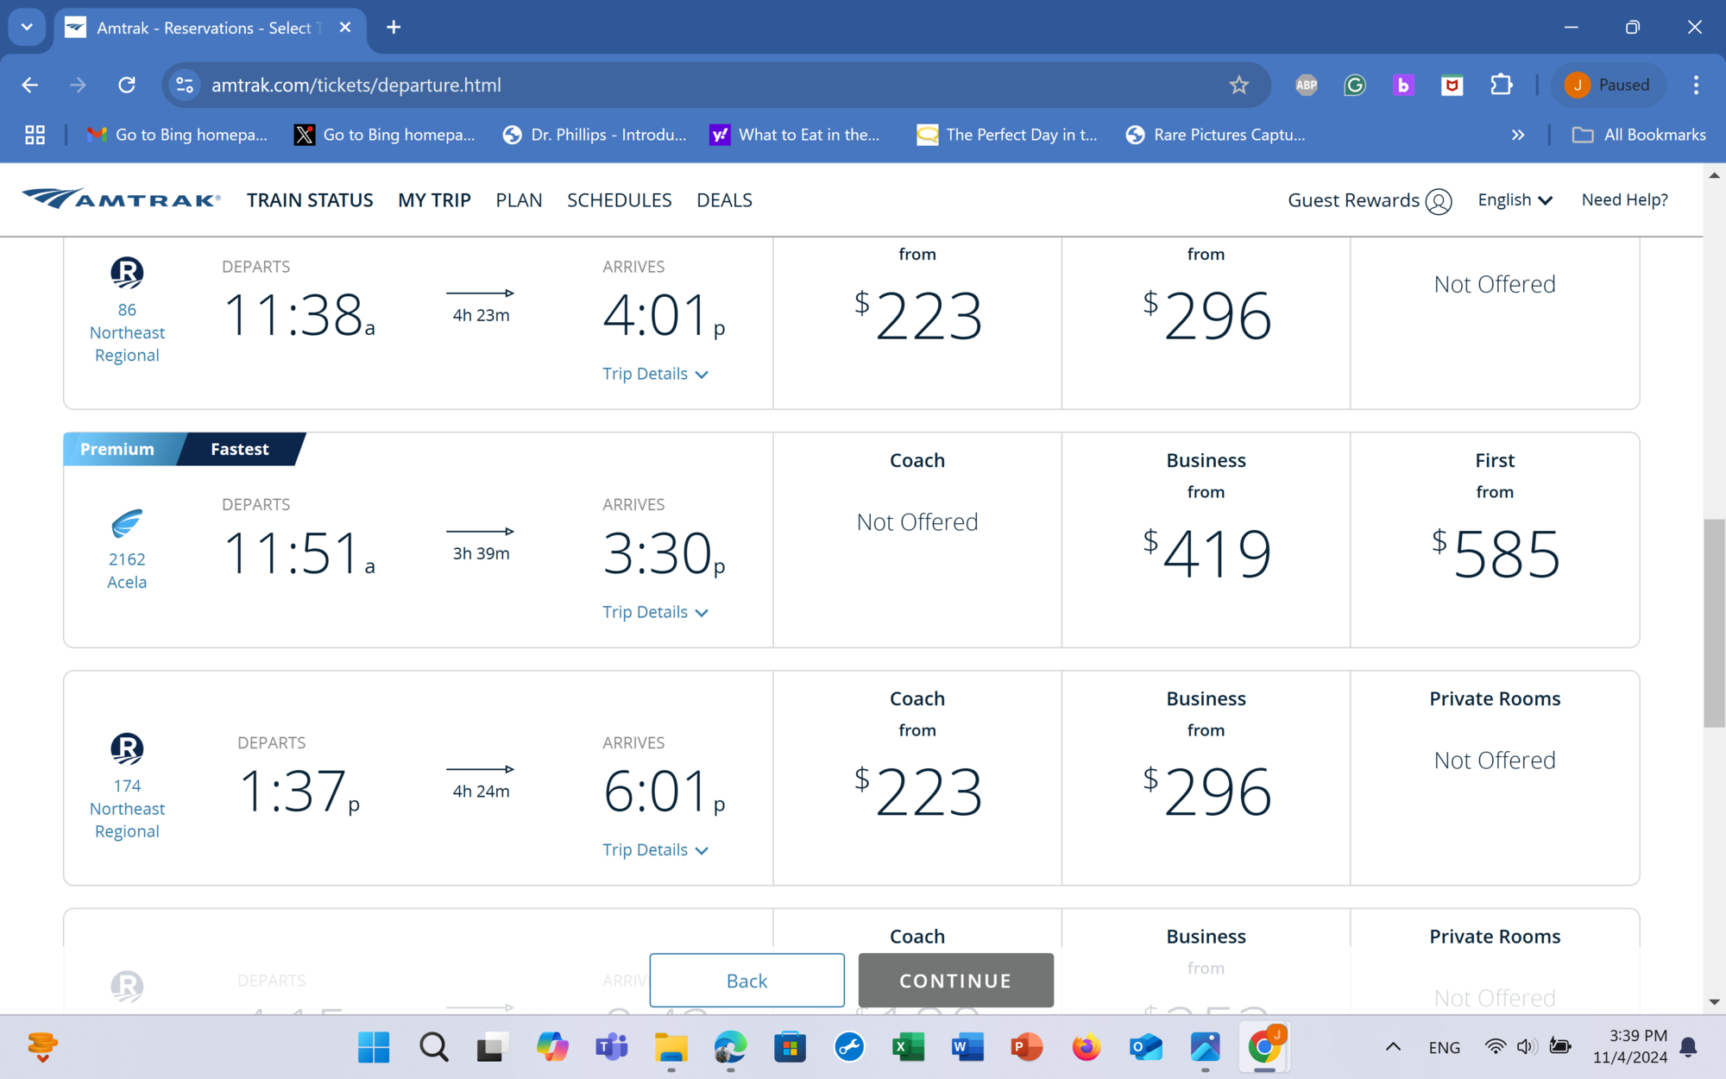1726x1079 pixels.
Task: Reload the Amtrak page
Action: click(x=127, y=85)
